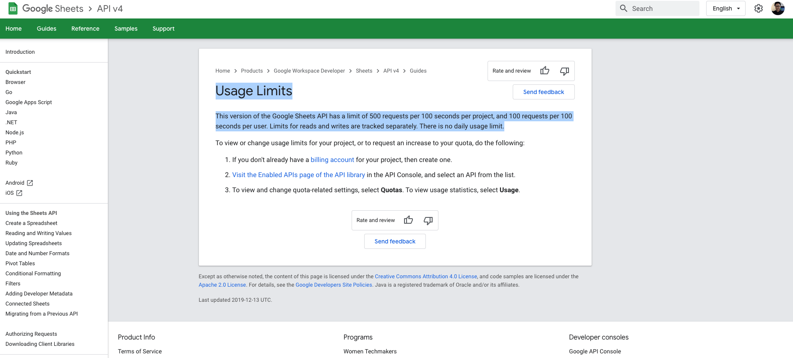Open the user profile avatar
793x358 pixels.
click(778, 8)
